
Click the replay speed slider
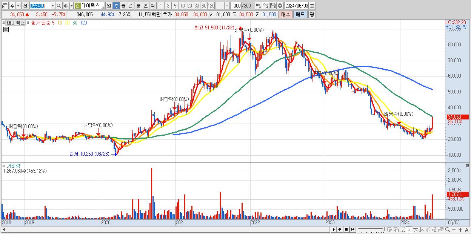(371, 229)
